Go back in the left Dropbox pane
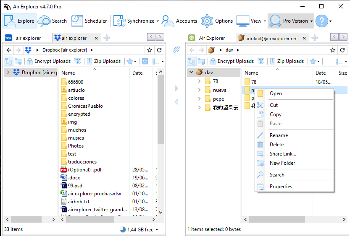This screenshot has height=236, width=350. click(9, 50)
